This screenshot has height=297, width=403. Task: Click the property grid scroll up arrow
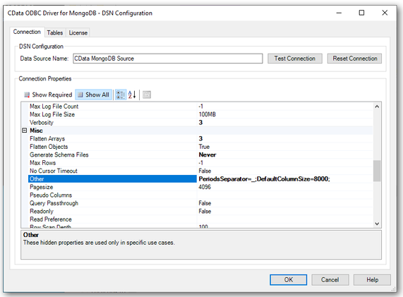point(377,107)
